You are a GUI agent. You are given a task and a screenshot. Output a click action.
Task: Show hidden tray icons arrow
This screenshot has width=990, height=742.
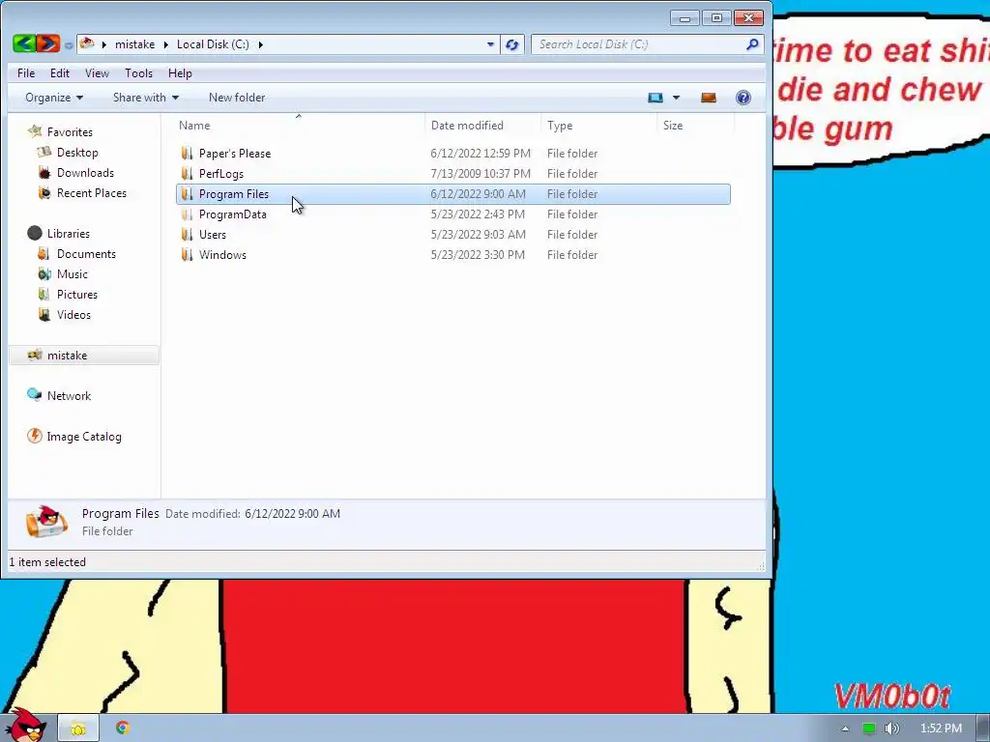(845, 728)
